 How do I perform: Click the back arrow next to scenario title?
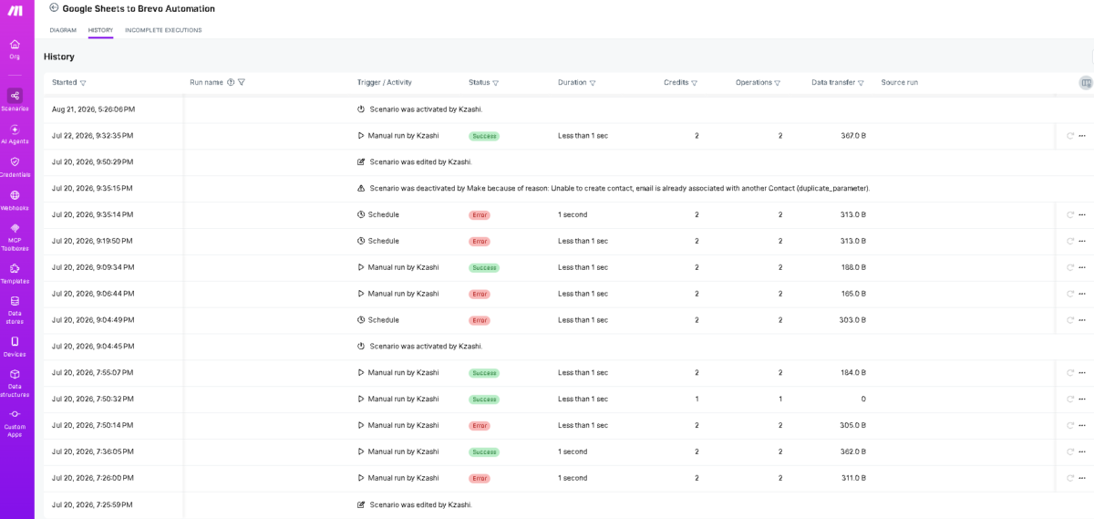click(54, 7)
